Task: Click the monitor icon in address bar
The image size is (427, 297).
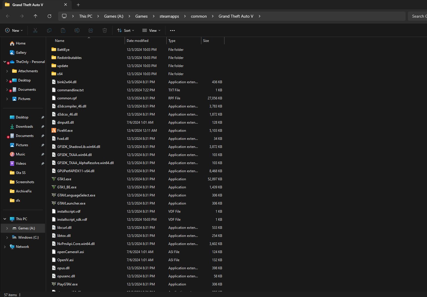Action: pos(64,16)
